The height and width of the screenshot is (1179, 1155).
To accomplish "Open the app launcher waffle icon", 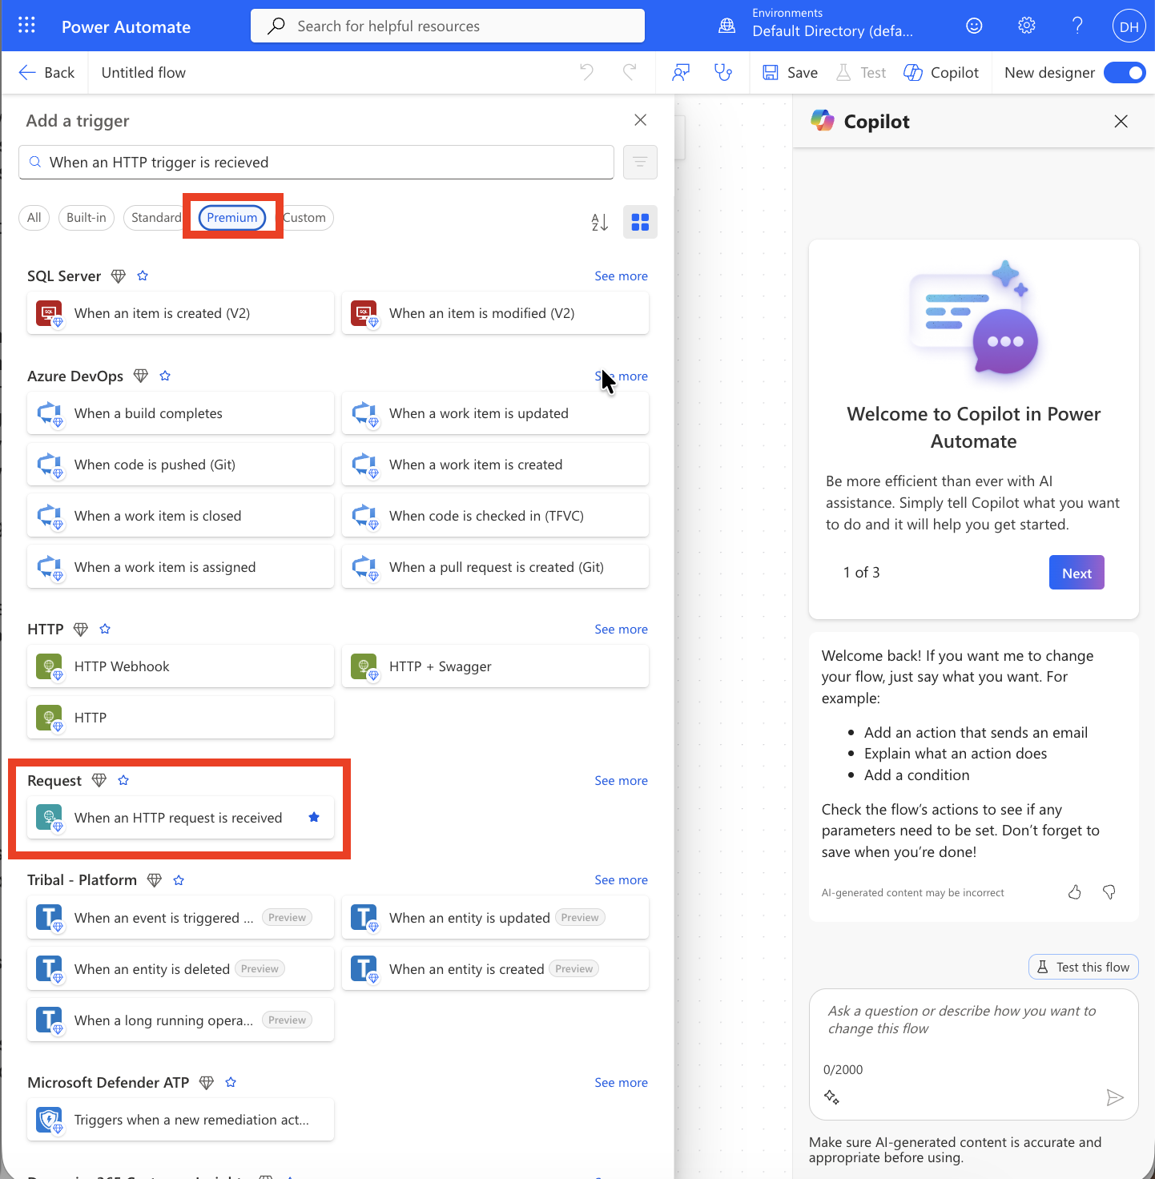I will [x=26, y=26].
